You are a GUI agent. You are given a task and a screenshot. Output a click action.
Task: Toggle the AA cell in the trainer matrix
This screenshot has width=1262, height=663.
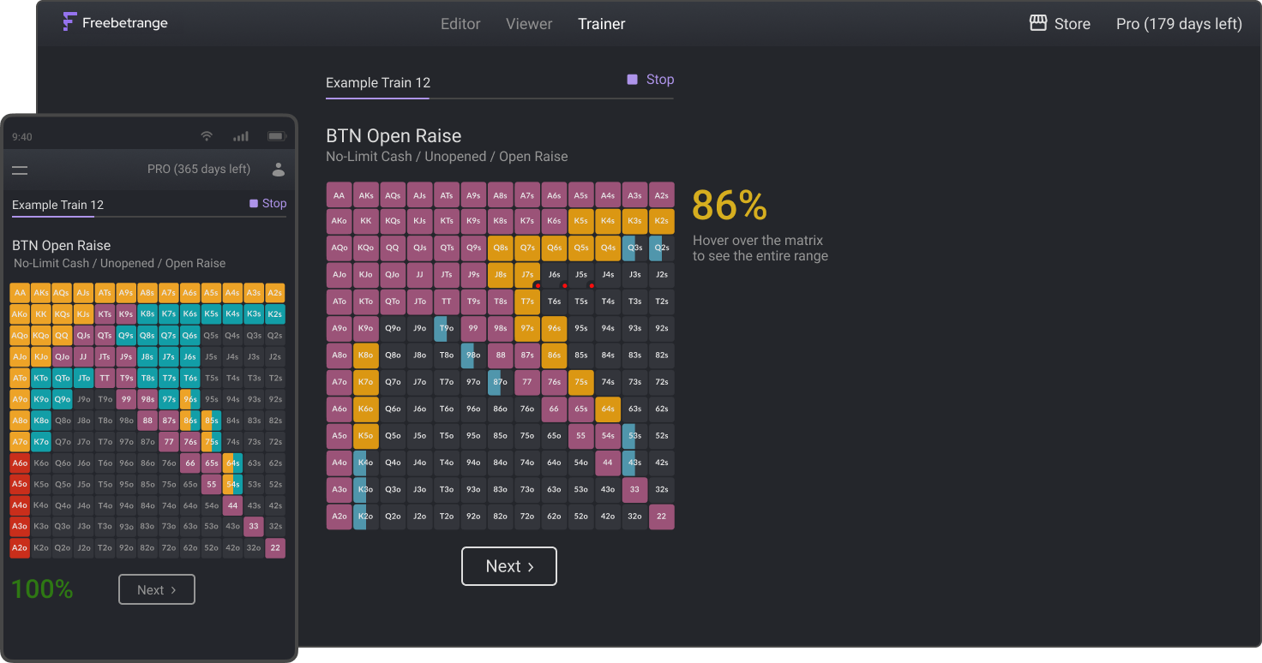click(x=339, y=194)
